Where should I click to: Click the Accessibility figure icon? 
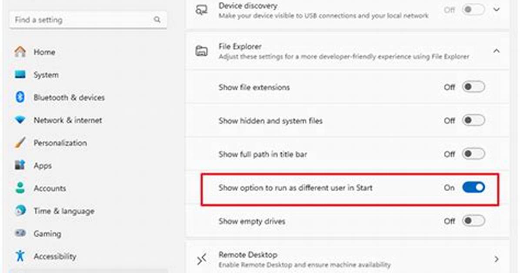coord(20,256)
